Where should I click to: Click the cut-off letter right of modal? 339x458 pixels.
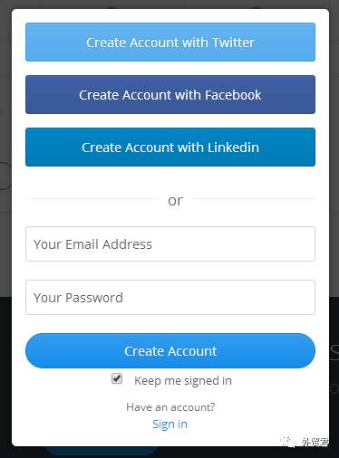334,352
